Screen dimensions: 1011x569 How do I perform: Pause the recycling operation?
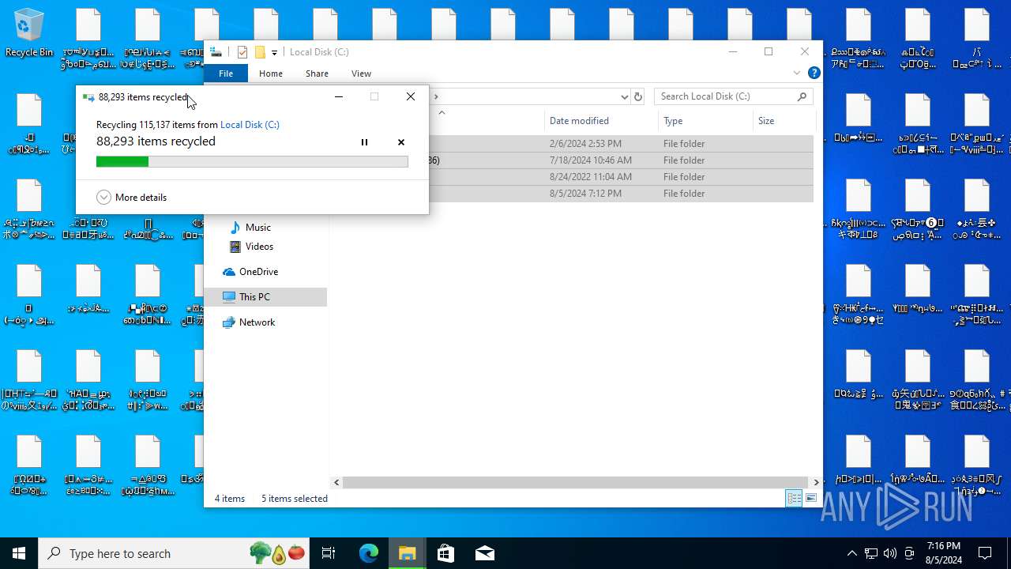point(364,142)
